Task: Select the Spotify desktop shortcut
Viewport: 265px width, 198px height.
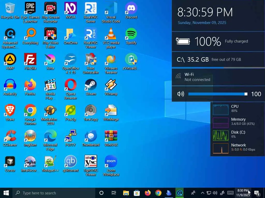Action: (x=131, y=36)
